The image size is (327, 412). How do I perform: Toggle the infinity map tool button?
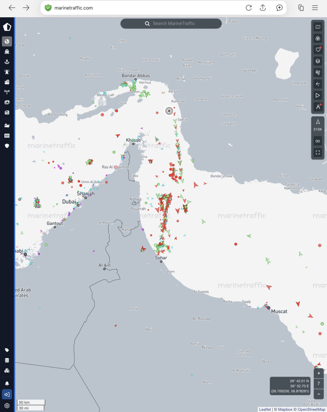(318, 141)
